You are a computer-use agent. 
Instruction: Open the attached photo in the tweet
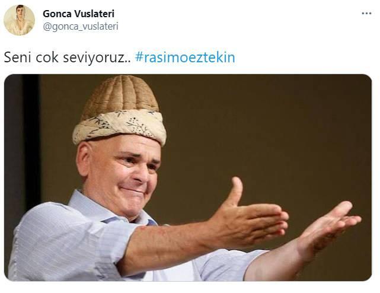188,177
